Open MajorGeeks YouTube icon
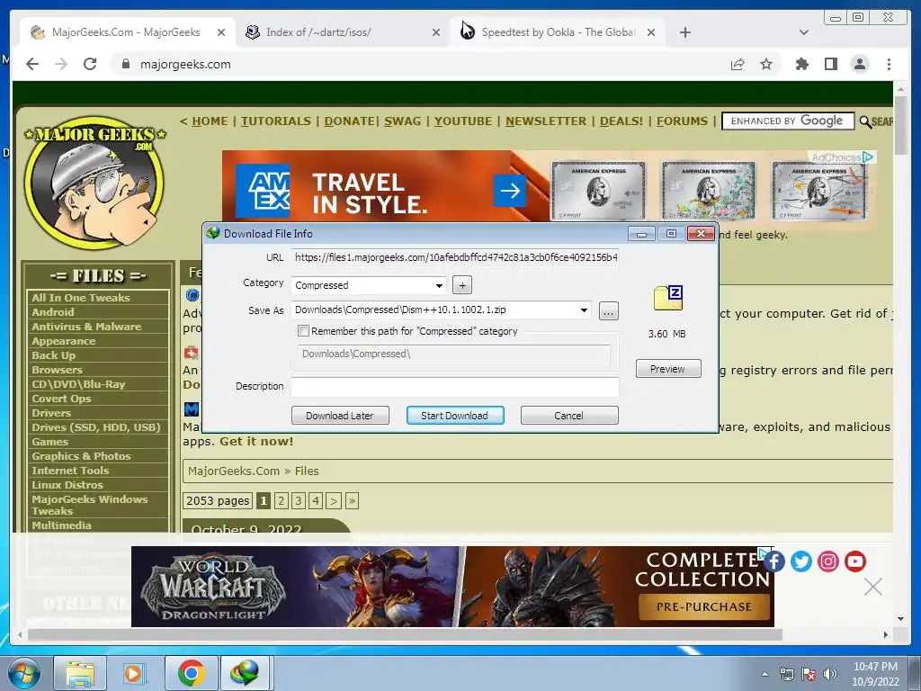 (x=855, y=561)
